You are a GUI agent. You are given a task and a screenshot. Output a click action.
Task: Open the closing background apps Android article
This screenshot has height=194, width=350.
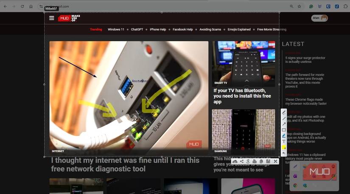(x=306, y=138)
